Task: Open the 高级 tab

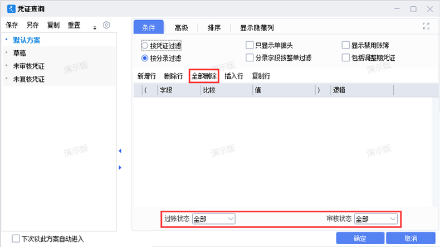Action: click(181, 27)
